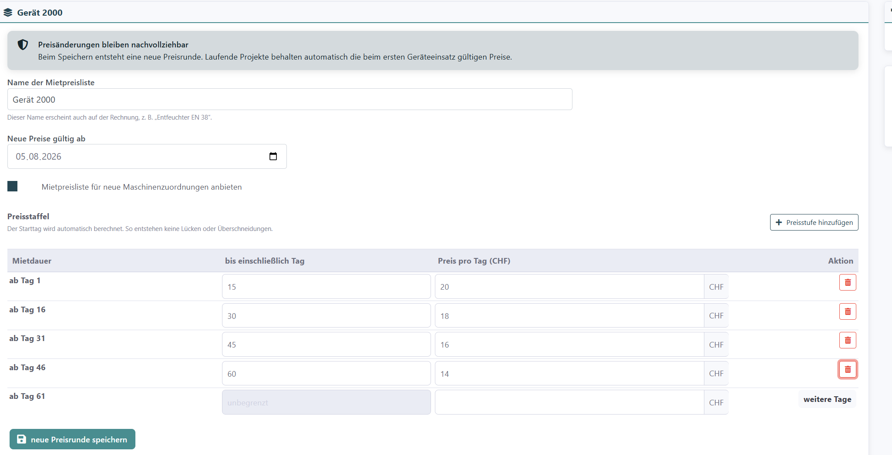Select the 'ab Tag 16' row label

coord(27,310)
